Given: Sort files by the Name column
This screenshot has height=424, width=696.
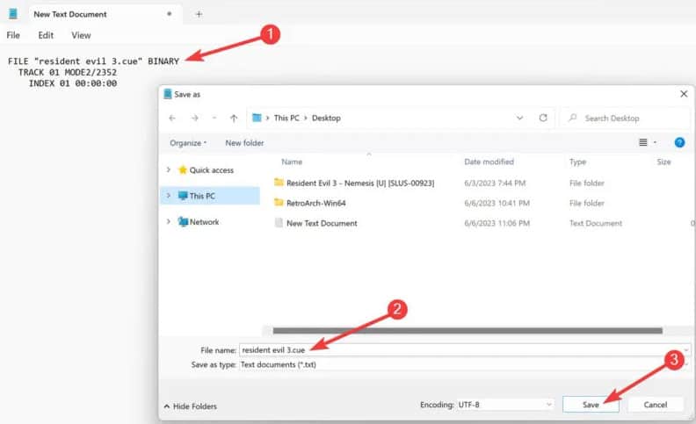Looking at the screenshot, I should pyautogui.click(x=292, y=162).
